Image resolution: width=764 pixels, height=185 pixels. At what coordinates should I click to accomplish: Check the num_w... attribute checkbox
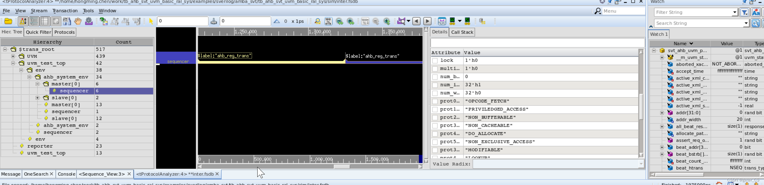pyautogui.click(x=435, y=93)
